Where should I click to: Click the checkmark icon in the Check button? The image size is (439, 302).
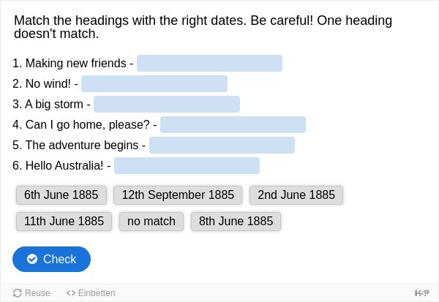tap(32, 259)
